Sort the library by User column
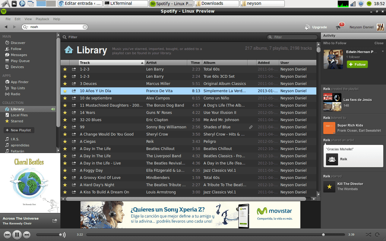The height and width of the screenshot is (241, 386). coord(298,63)
